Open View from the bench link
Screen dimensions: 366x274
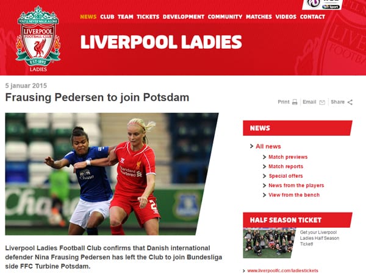pyautogui.click(x=294, y=195)
